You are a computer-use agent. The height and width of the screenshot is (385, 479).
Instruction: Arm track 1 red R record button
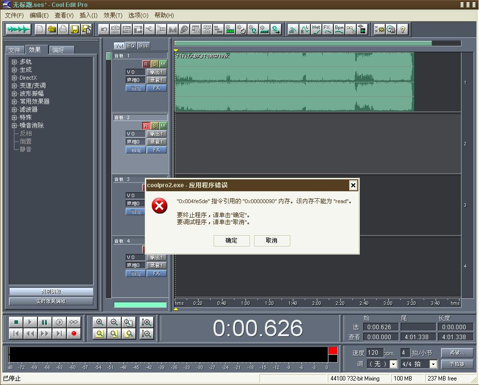coord(146,64)
